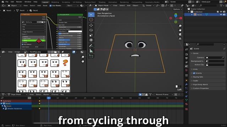
Task: Switch to the Modeling workspace tab
Action: pyautogui.click(x=55, y=2)
